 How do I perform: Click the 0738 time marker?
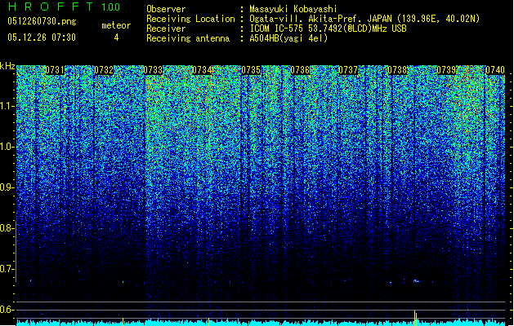tap(397, 70)
